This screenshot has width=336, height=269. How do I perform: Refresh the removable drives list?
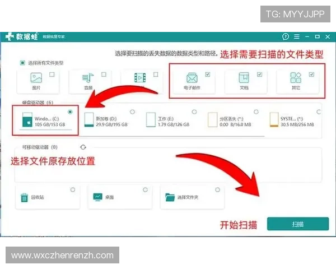pyautogui.click(x=83, y=147)
